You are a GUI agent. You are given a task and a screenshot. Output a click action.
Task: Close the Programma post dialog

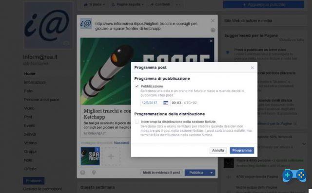click(253, 68)
